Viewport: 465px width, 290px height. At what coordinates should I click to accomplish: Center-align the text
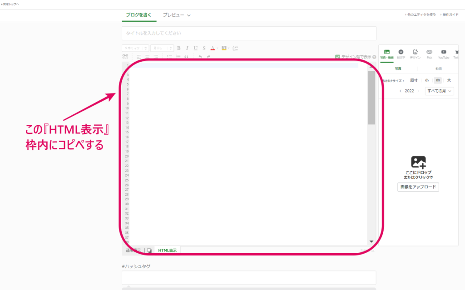(x=148, y=56)
